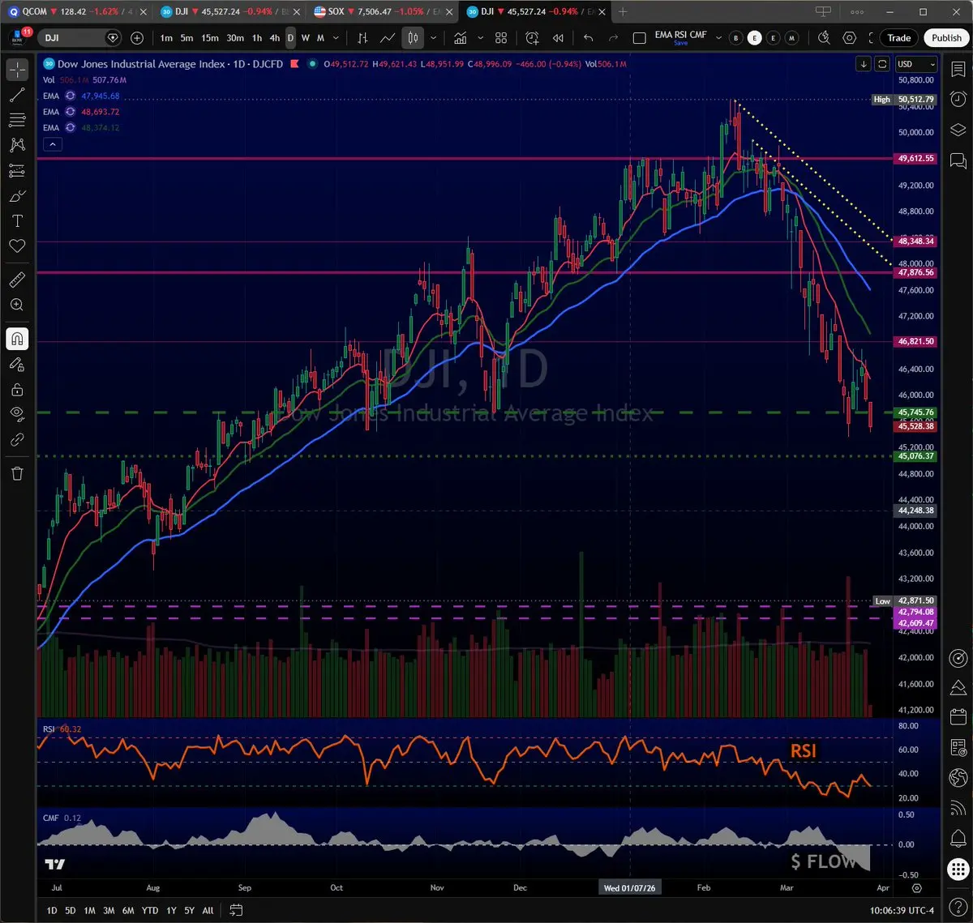Click the Trade button
The height and width of the screenshot is (923, 973).
pos(898,38)
